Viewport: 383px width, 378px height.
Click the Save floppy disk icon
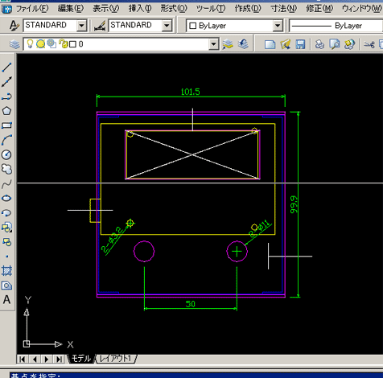pos(300,44)
